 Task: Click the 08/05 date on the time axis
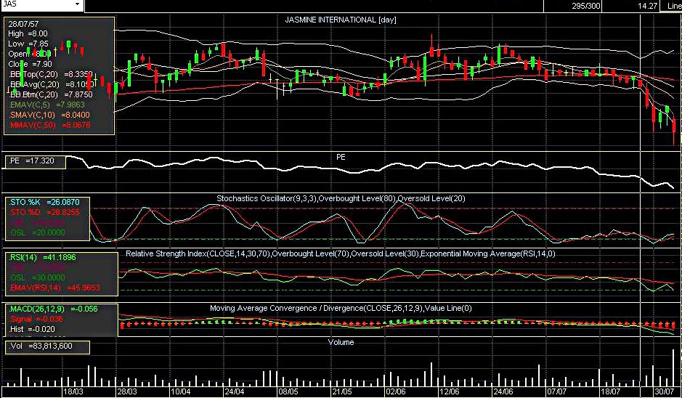click(x=288, y=391)
